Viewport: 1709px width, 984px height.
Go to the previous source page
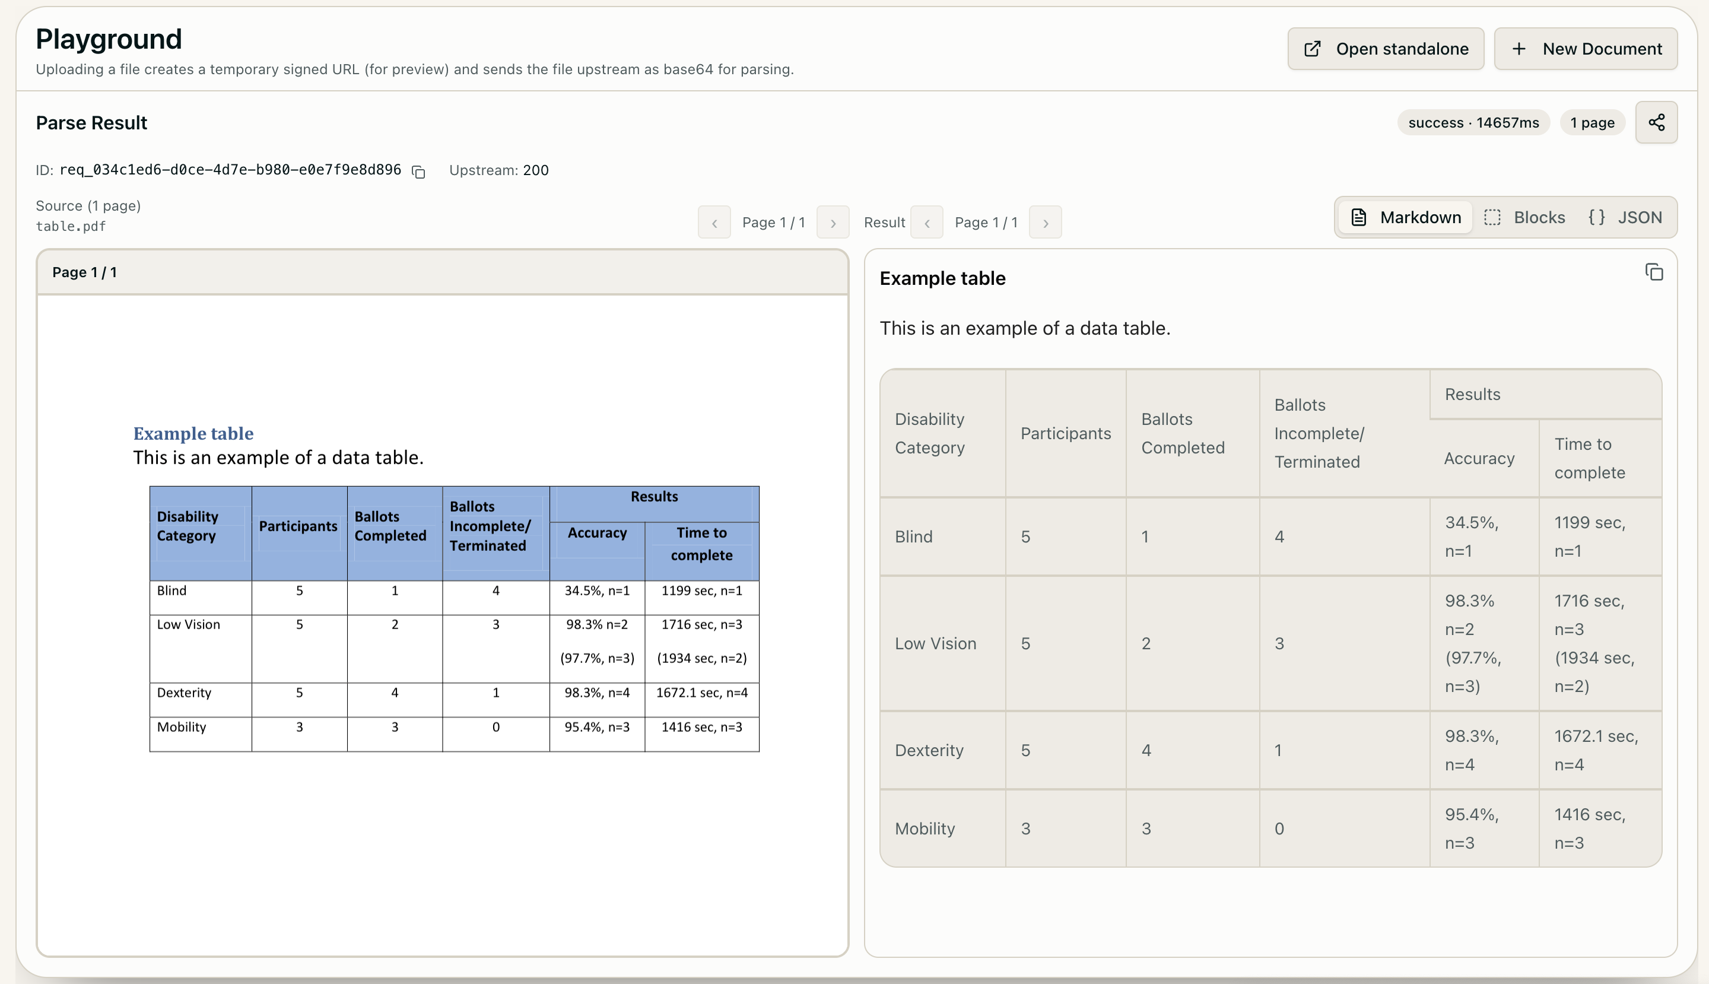[x=714, y=223]
